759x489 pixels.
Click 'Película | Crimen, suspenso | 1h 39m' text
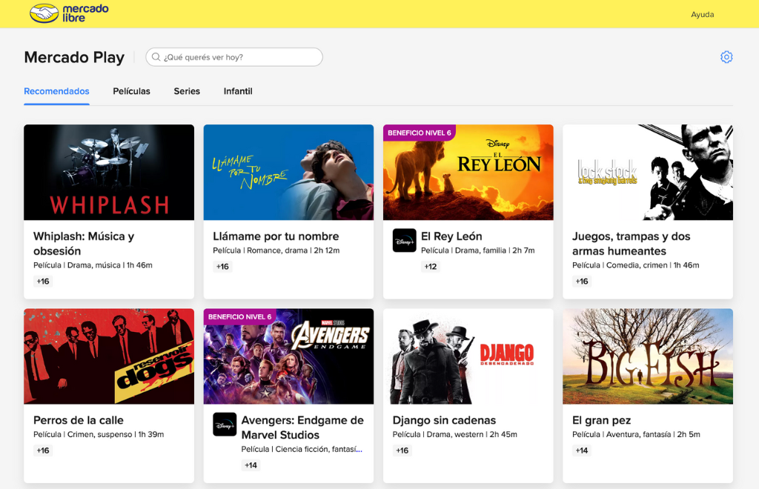point(99,434)
